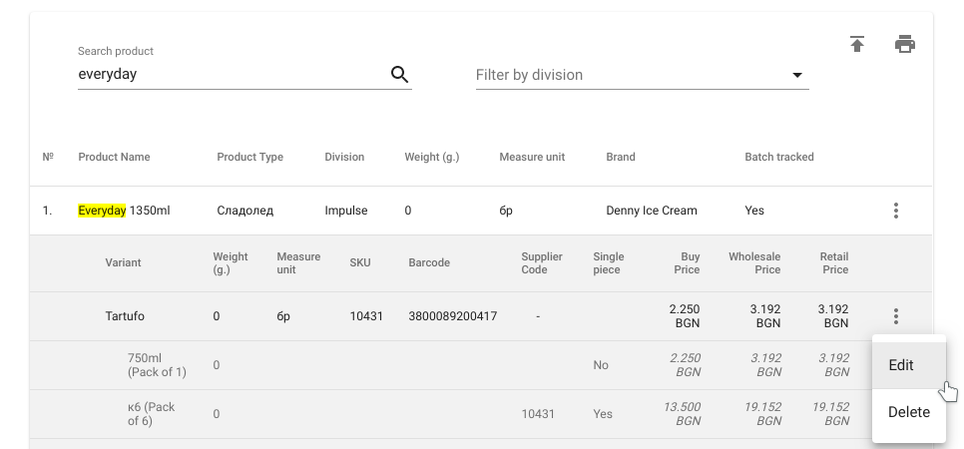Choose Delete from the context menu
The height and width of the screenshot is (449, 964).
[909, 412]
